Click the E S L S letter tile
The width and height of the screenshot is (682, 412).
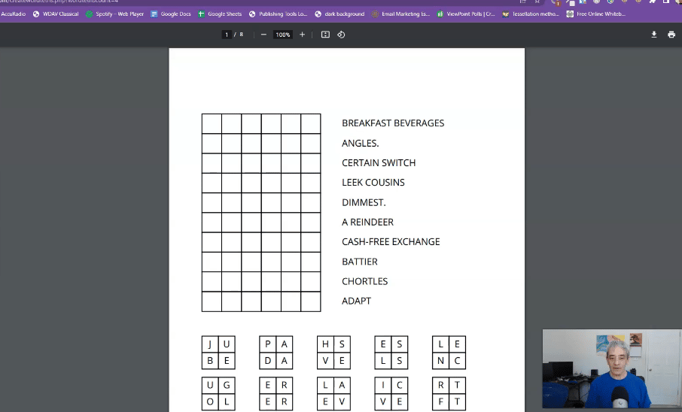[391, 353]
